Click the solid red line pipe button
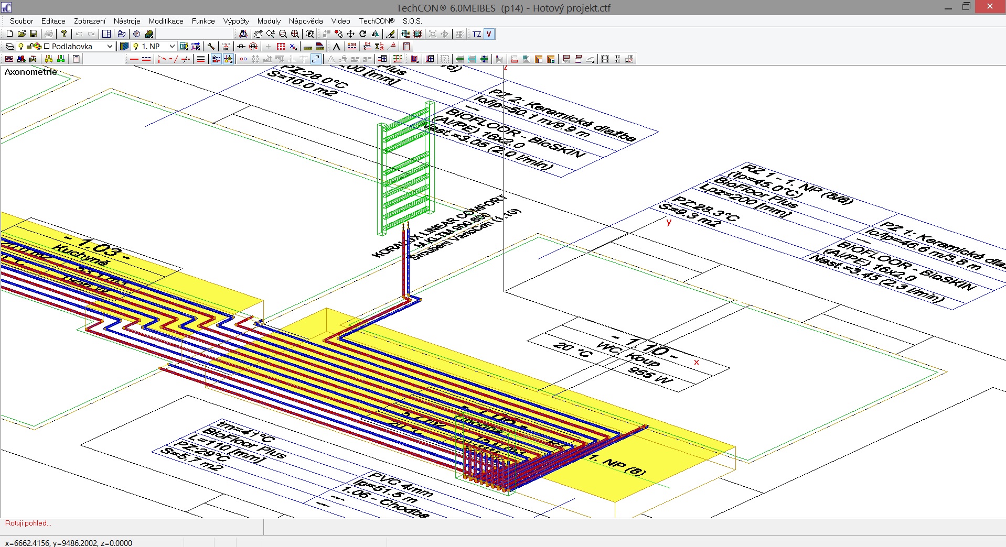Image resolution: width=1006 pixels, height=547 pixels. pyautogui.click(x=134, y=59)
